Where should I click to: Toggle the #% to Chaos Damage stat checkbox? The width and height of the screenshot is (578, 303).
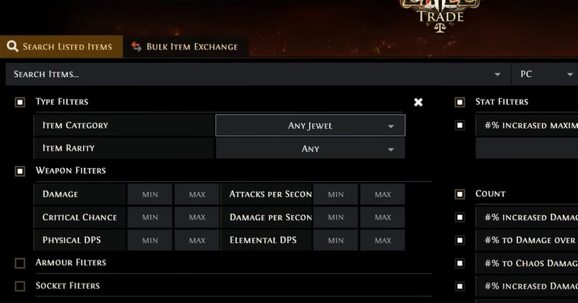pos(460,263)
